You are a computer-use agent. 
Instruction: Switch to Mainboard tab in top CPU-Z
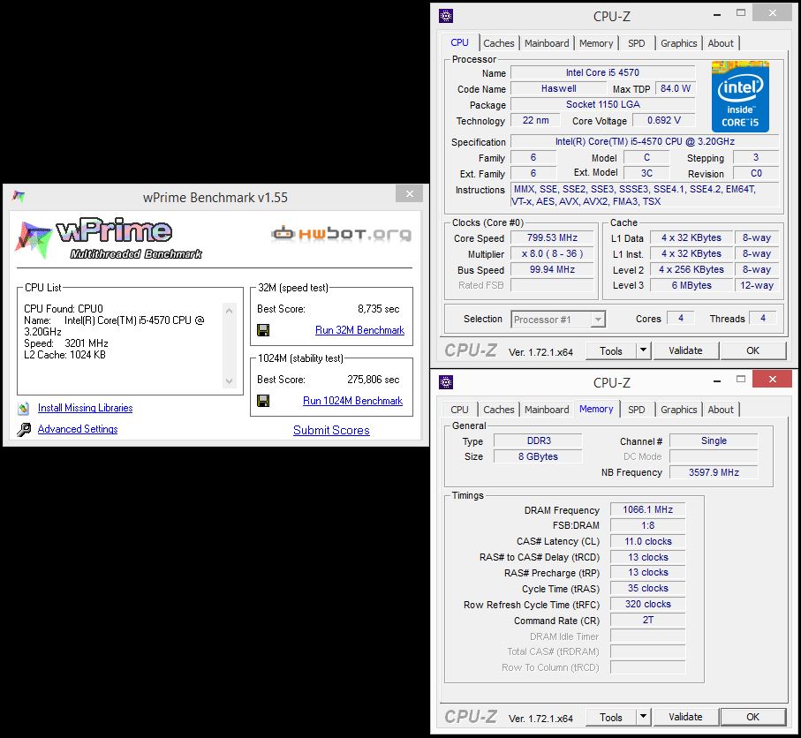pos(547,43)
